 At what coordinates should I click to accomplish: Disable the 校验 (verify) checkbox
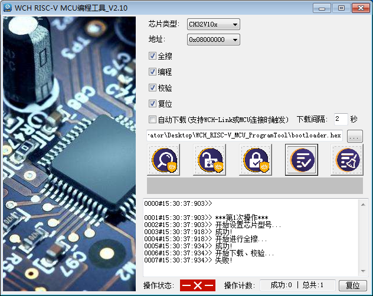(x=153, y=88)
